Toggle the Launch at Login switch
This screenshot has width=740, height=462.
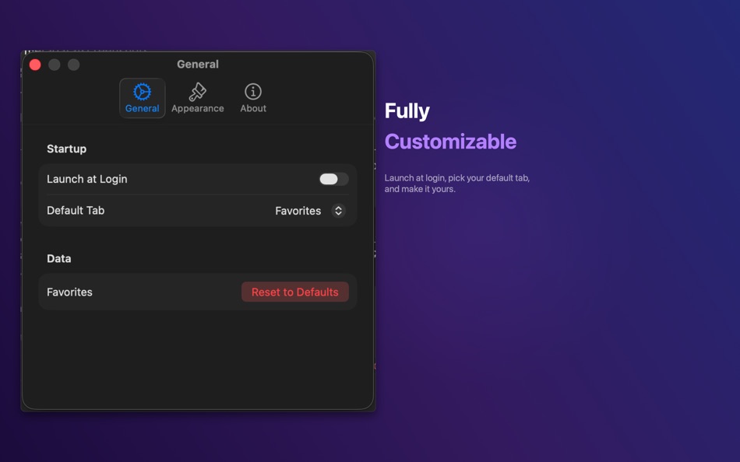click(x=333, y=179)
